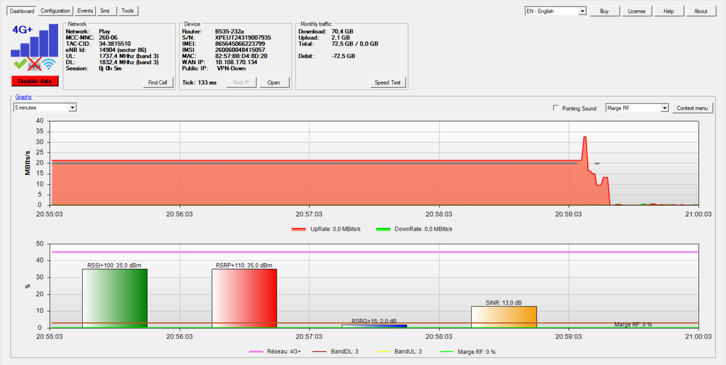Open the EN - English language dropdown
The image size is (726, 365).
pyautogui.click(x=555, y=11)
